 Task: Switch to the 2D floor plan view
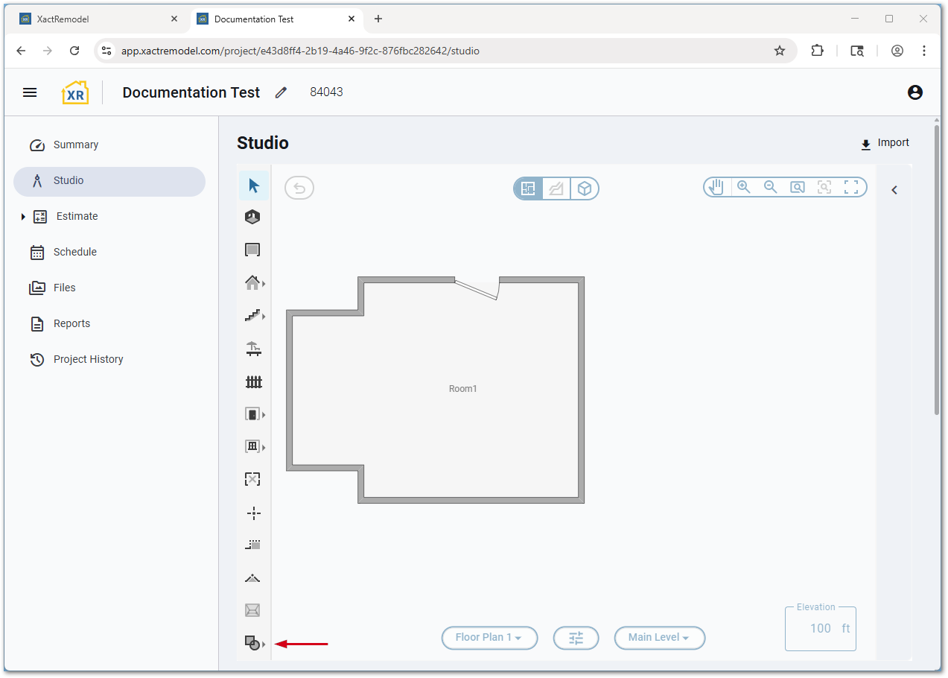point(529,188)
